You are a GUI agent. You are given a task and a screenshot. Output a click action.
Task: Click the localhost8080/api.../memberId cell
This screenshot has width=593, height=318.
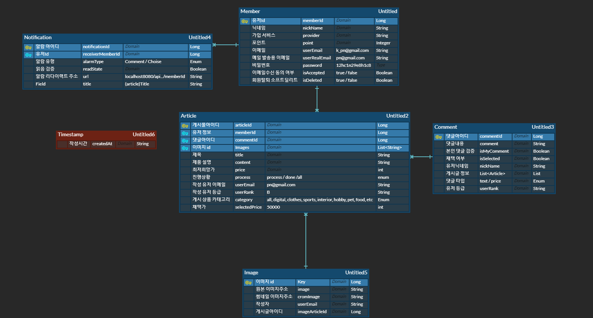[x=156, y=77]
